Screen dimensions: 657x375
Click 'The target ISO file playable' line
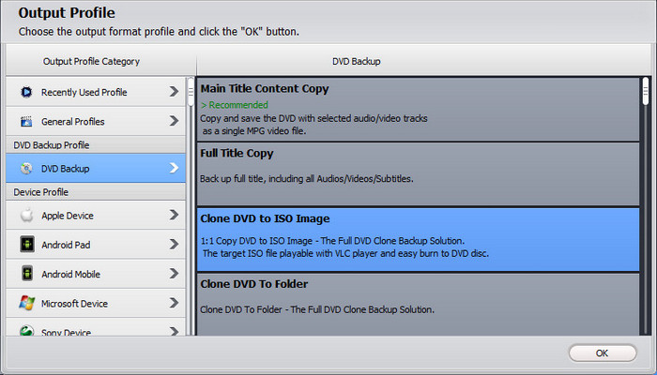[345, 254]
